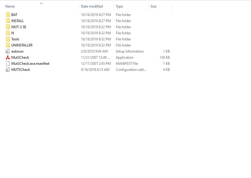Click date '11/21/2007 12:49 ...'

(95, 57)
